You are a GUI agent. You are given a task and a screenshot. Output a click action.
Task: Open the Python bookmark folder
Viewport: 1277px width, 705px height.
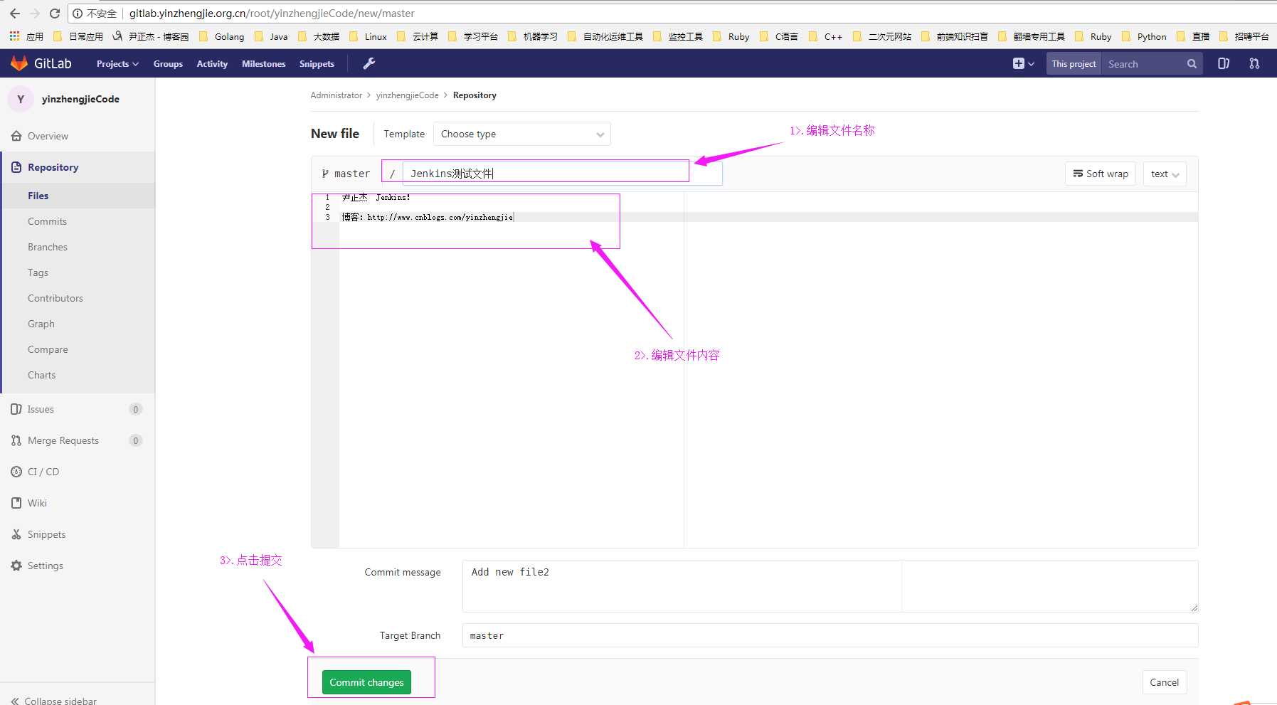click(x=1145, y=36)
